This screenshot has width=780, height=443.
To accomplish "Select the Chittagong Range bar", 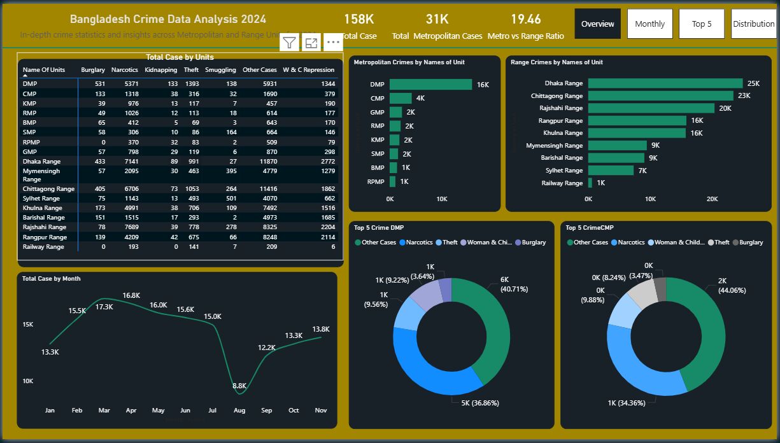I will click(x=661, y=95).
